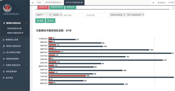Click the person icon for 管理现场工程师
Screen dimensions: 175x91
point(4,40)
